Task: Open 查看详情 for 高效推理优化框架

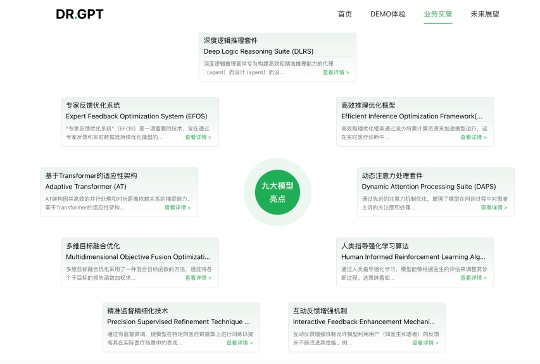Action: [x=474, y=137]
